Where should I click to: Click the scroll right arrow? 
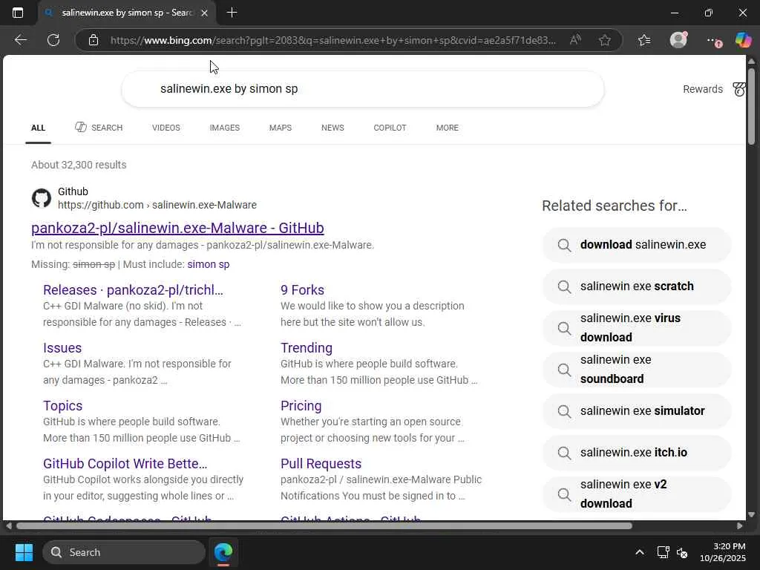tap(740, 526)
